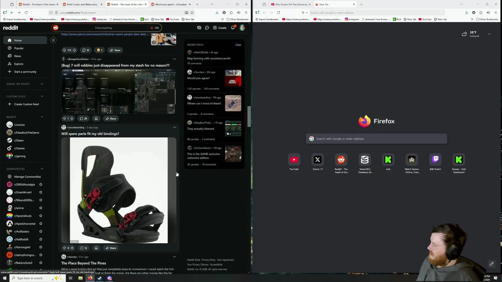This screenshot has width=502, height=282.
Task: Click the Reddit advertise icon in header
Action: (199, 28)
